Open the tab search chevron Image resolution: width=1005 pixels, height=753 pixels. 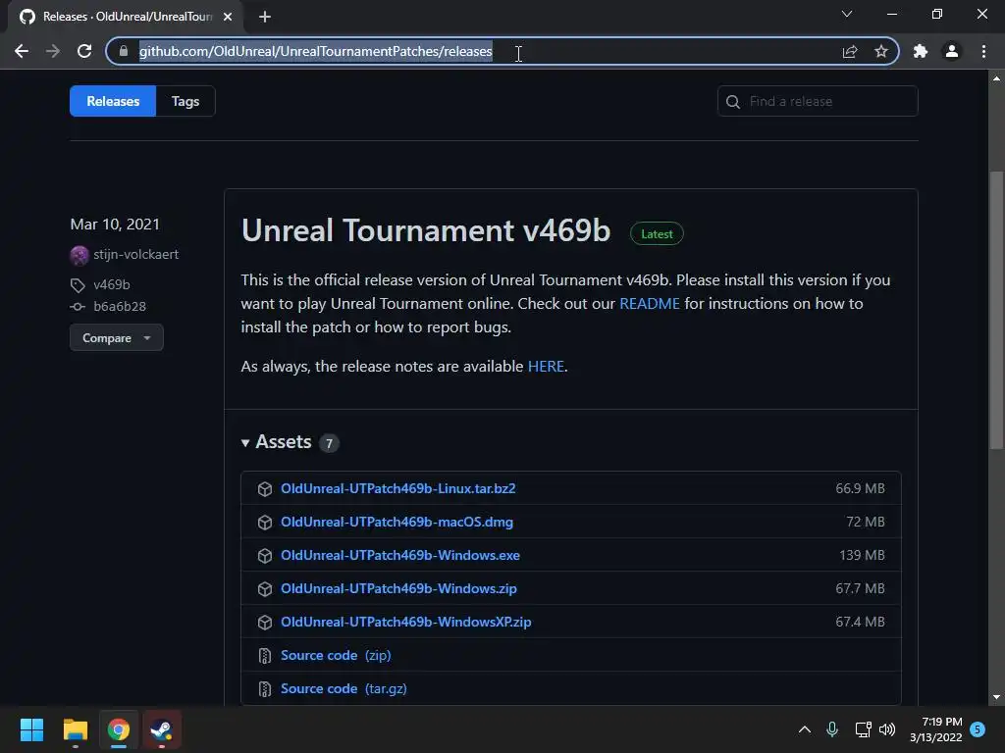(847, 14)
